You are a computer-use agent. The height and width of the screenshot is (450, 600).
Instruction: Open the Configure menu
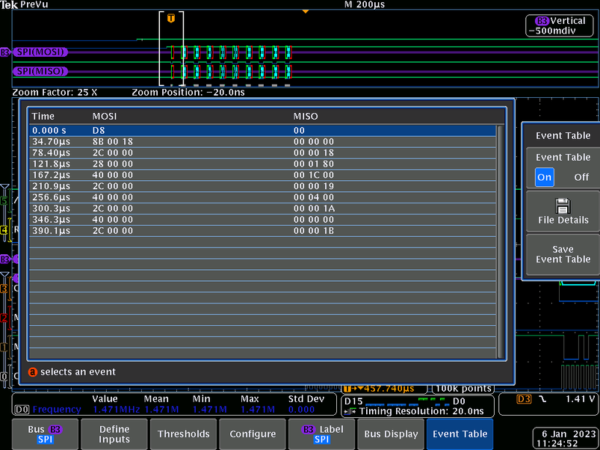253,434
